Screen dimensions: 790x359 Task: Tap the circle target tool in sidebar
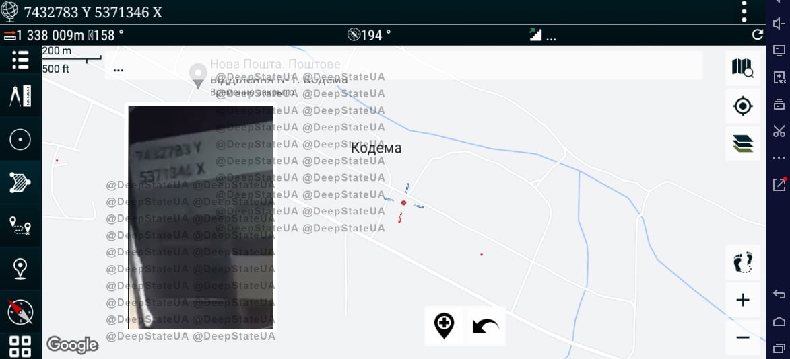coord(20,140)
